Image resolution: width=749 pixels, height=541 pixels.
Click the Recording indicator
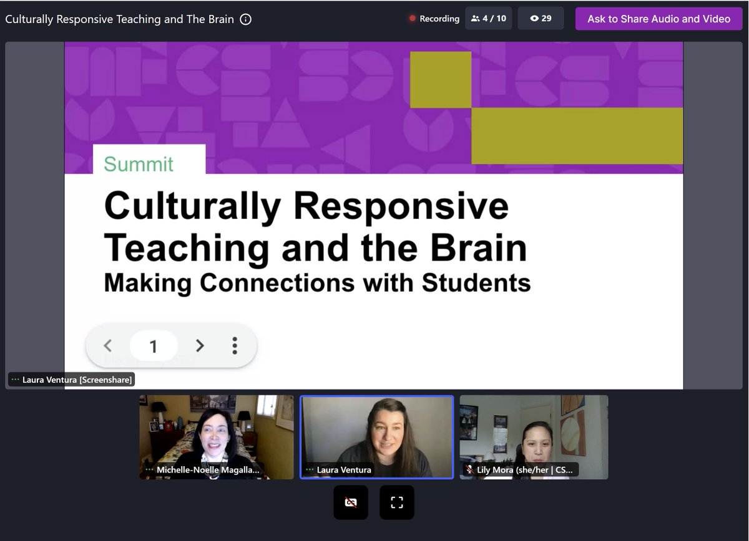(x=434, y=19)
